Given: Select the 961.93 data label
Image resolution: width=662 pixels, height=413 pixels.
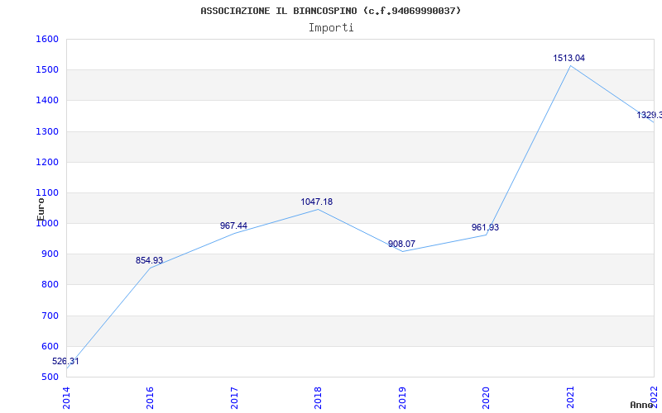Looking at the screenshot, I should click(x=485, y=228).
